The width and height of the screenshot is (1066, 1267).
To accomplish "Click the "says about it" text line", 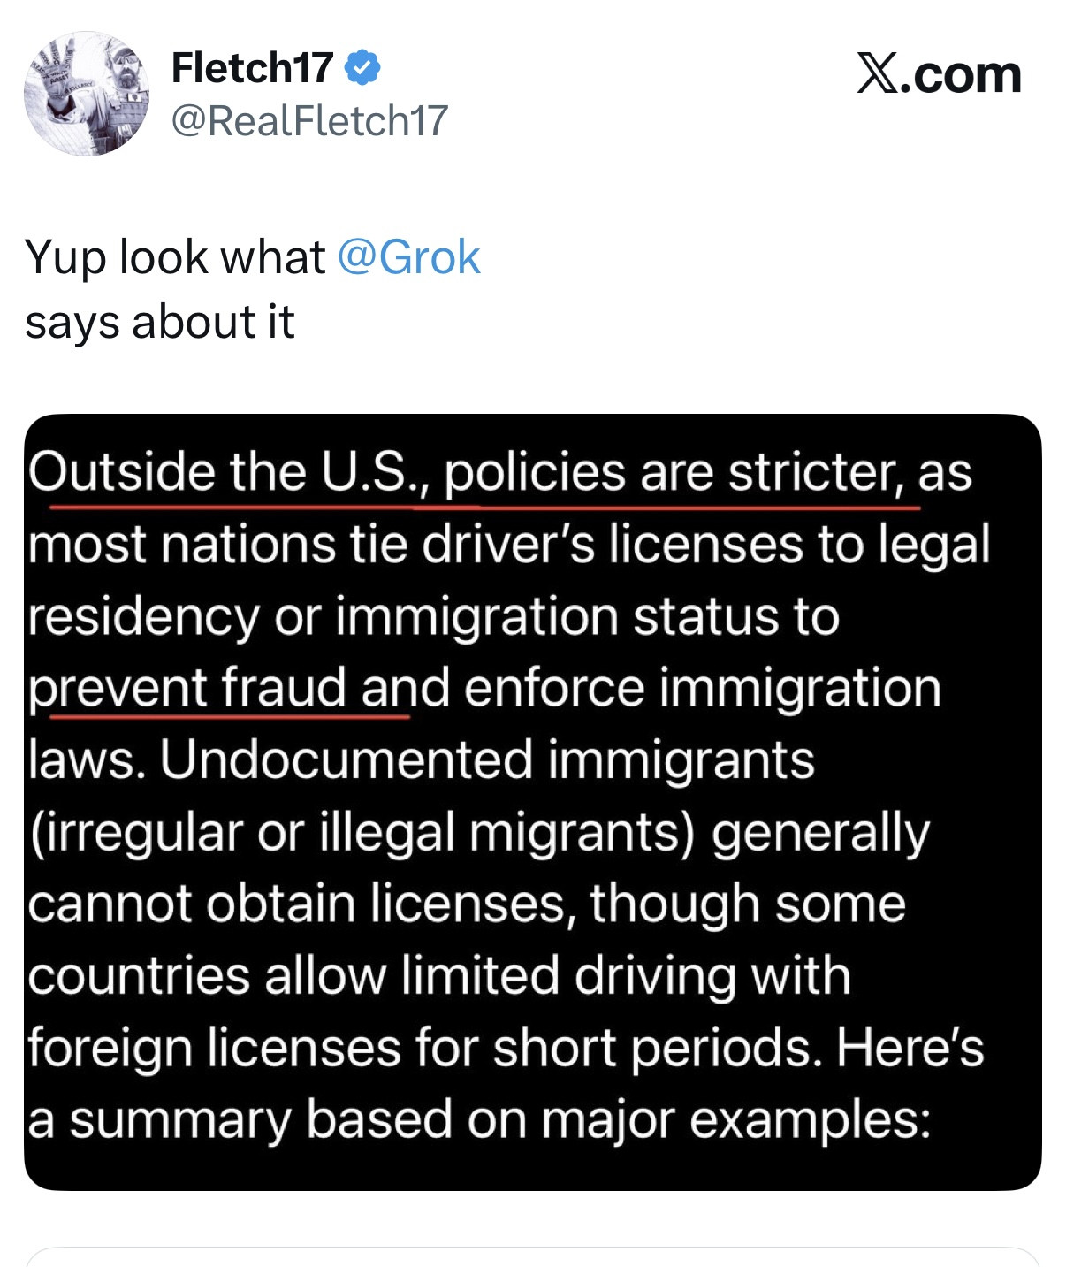I will pyautogui.click(x=159, y=322).
